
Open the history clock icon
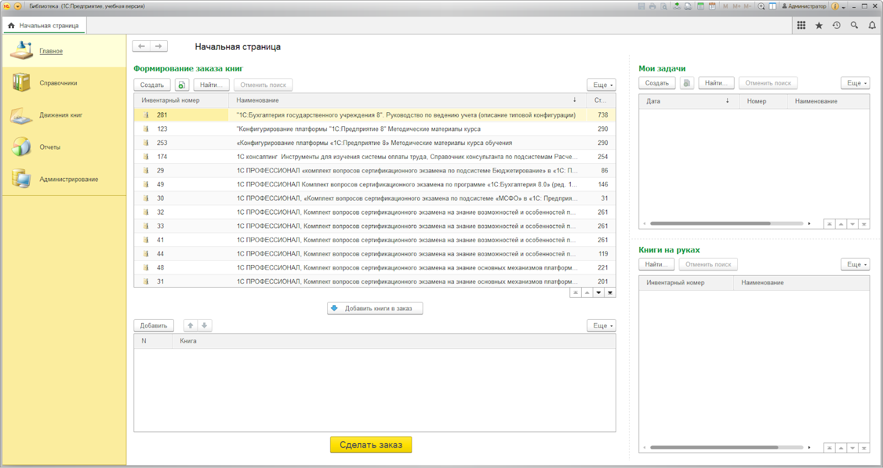[837, 25]
